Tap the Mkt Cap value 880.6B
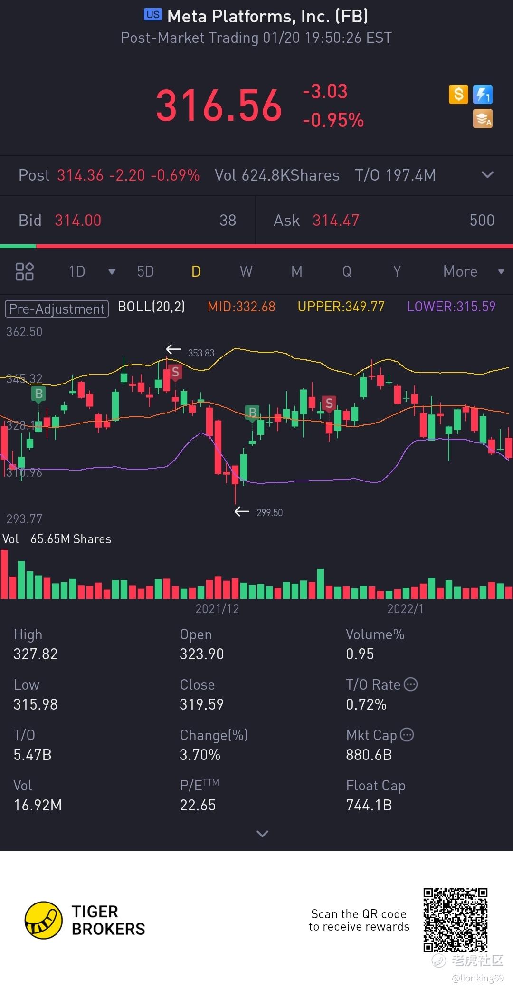 (x=369, y=755)
